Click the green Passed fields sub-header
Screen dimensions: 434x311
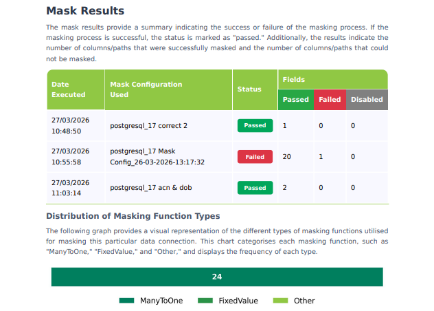click(295, 100)
